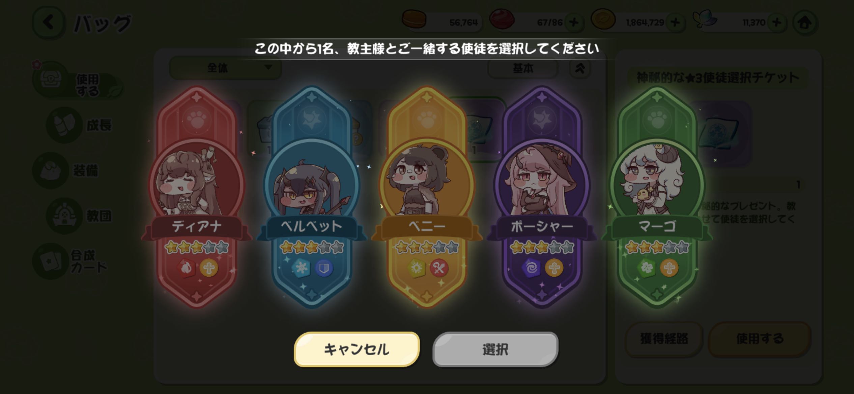Viewport: 854px width, 394px height.
Task: Choose the ベルベット blue character card
Action: pyautogui.click(x=312, y=197)
